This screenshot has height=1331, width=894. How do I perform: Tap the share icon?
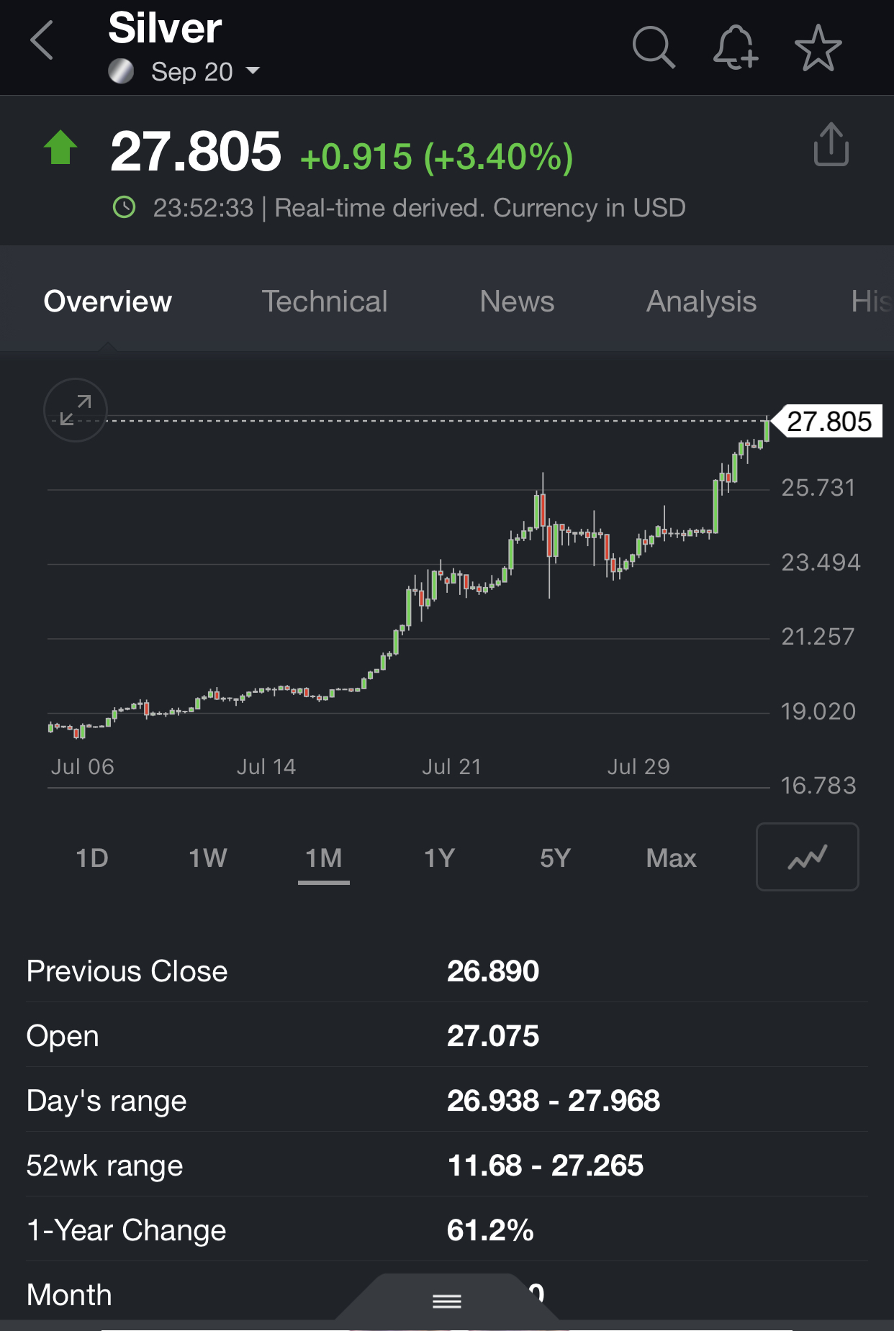[x=831, y=145]
